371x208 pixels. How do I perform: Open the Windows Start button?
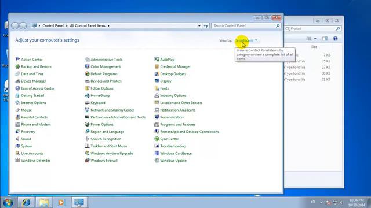click(8, 202)
